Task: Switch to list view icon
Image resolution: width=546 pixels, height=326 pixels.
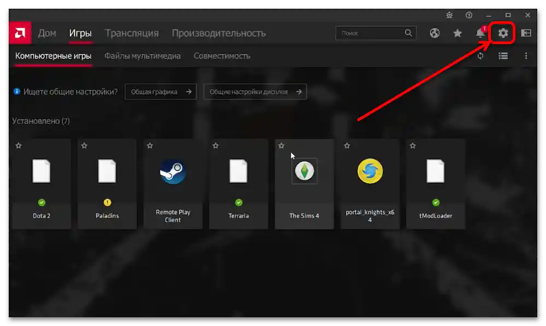Action: click(x=503, y=56)
